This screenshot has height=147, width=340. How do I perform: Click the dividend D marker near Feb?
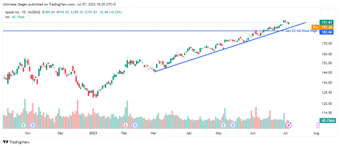click(x=135, y=125)
